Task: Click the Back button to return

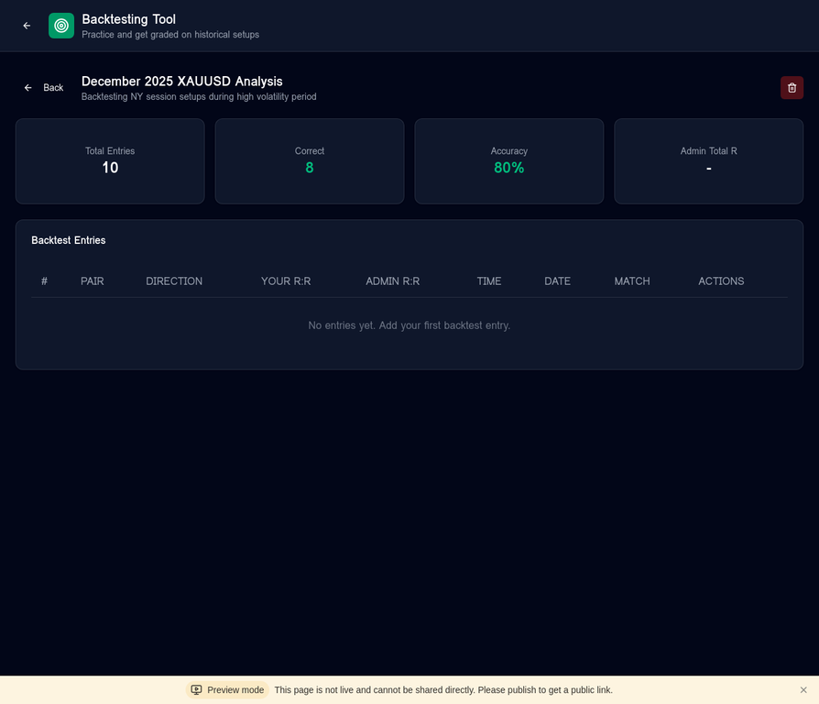Action: coord(43,87)
